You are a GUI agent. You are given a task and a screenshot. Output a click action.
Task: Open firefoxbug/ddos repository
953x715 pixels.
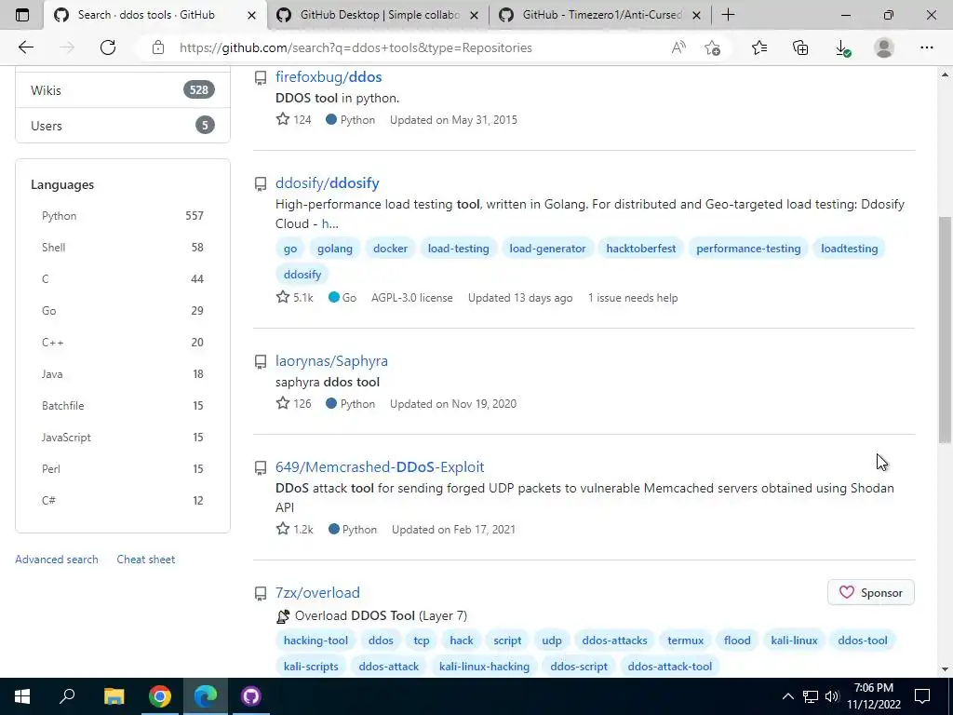(329, 77)
